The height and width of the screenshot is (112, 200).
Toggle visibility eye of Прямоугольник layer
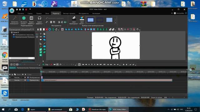coord(10,80)
